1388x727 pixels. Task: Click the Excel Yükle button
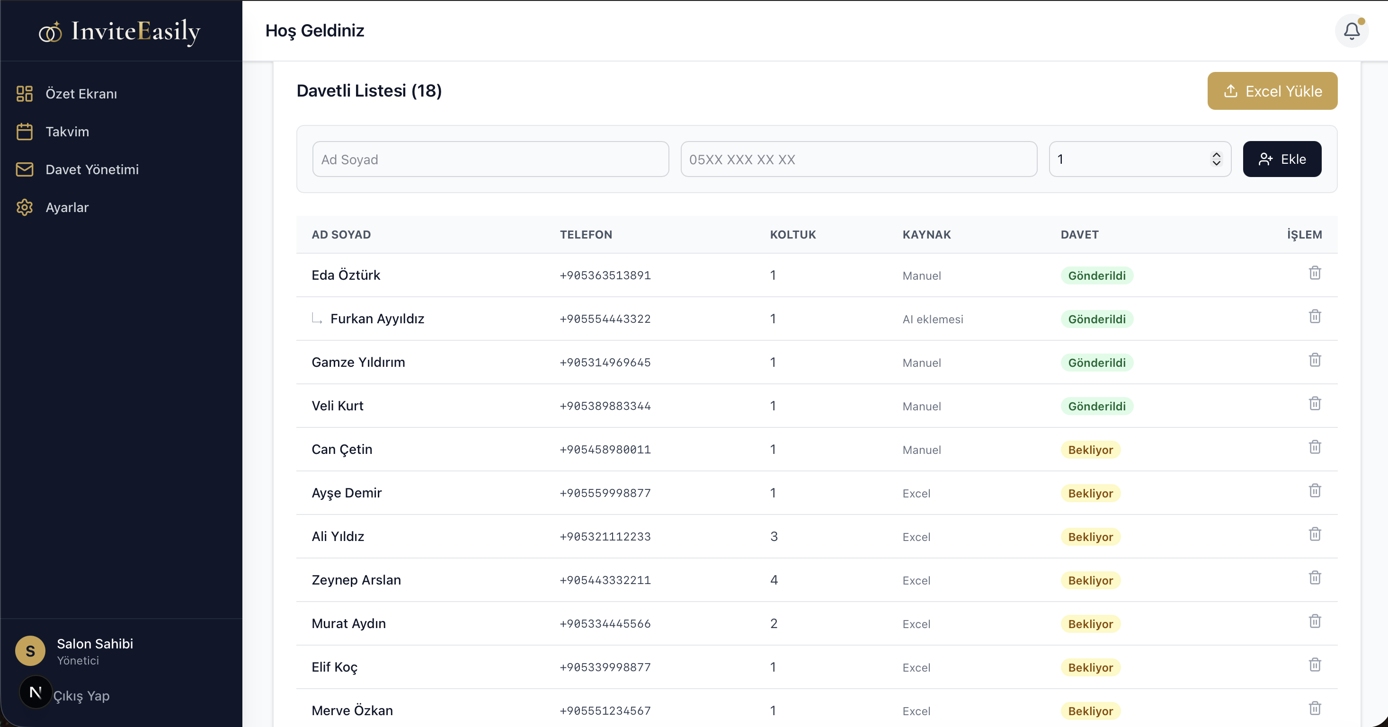1272,91
